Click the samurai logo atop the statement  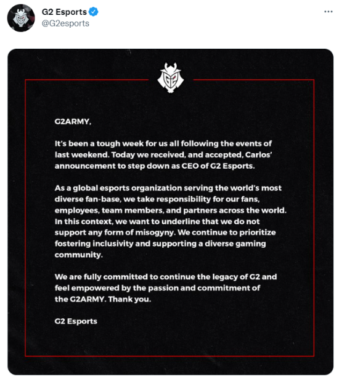pos(171,78)
